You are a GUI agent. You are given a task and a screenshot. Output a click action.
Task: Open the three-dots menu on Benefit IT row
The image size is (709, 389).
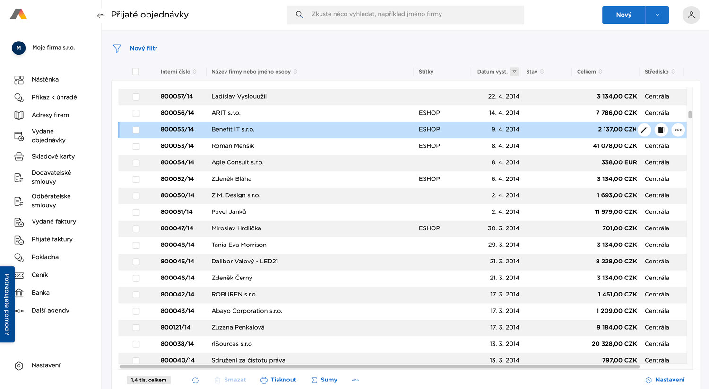pos(678,130)
